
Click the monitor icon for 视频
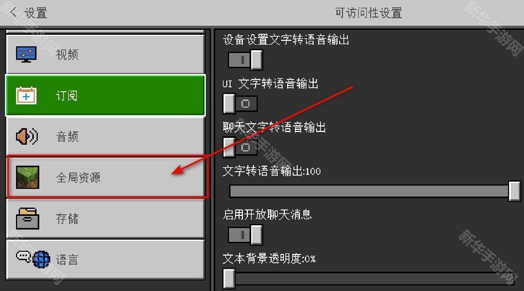coord(26,54)
